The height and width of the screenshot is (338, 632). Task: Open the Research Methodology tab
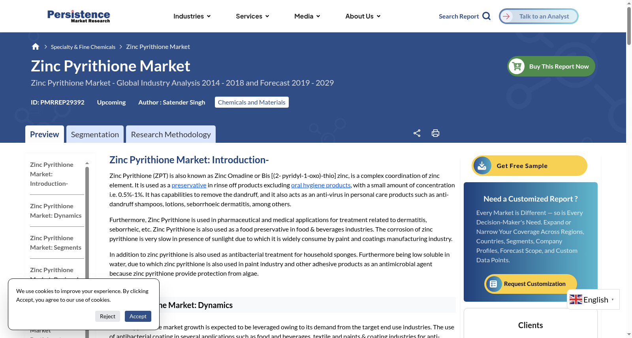[171, 134]
